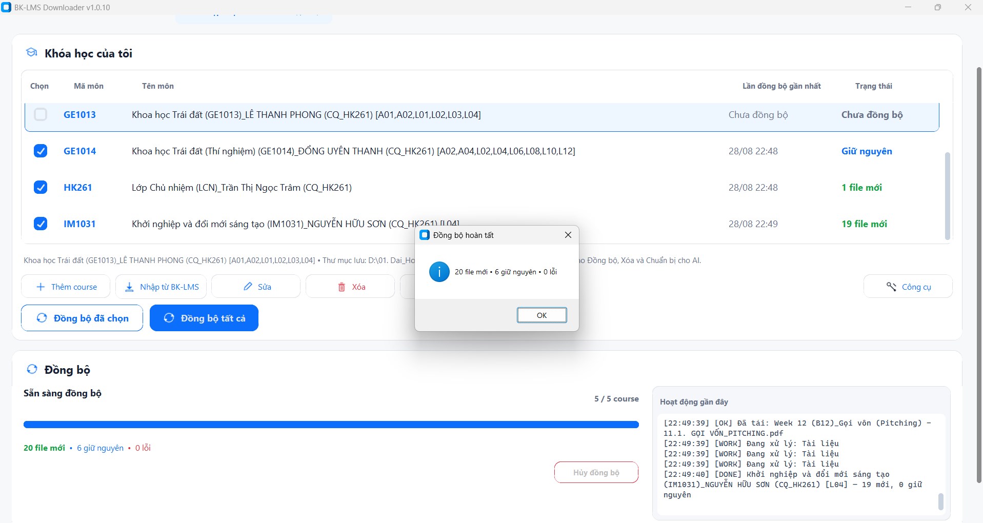Click the 'Tên môn' column header

pos(158,86)
